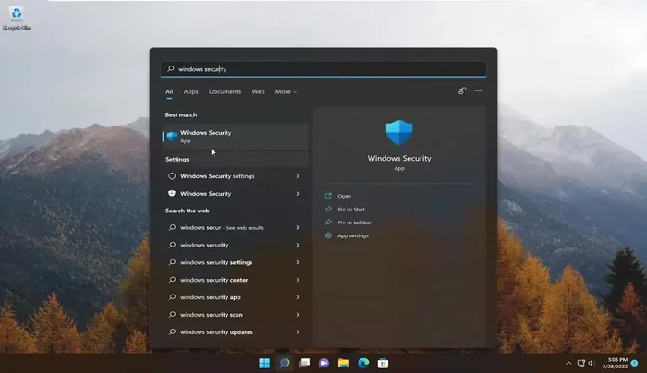Switch to the Web tab
The height and width of the screenshot is (373, 647).
tap(258, 91)
